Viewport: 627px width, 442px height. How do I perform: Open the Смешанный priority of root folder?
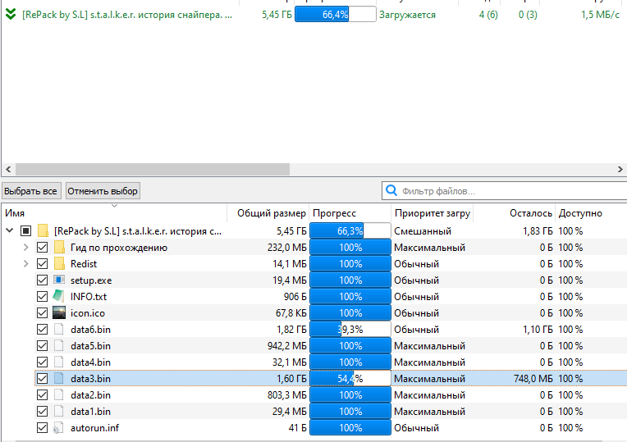423,231
